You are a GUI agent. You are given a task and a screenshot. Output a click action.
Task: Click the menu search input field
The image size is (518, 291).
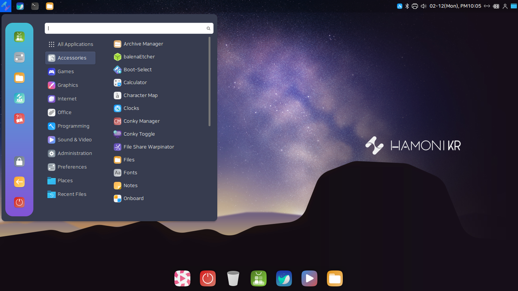coord(129,28)
